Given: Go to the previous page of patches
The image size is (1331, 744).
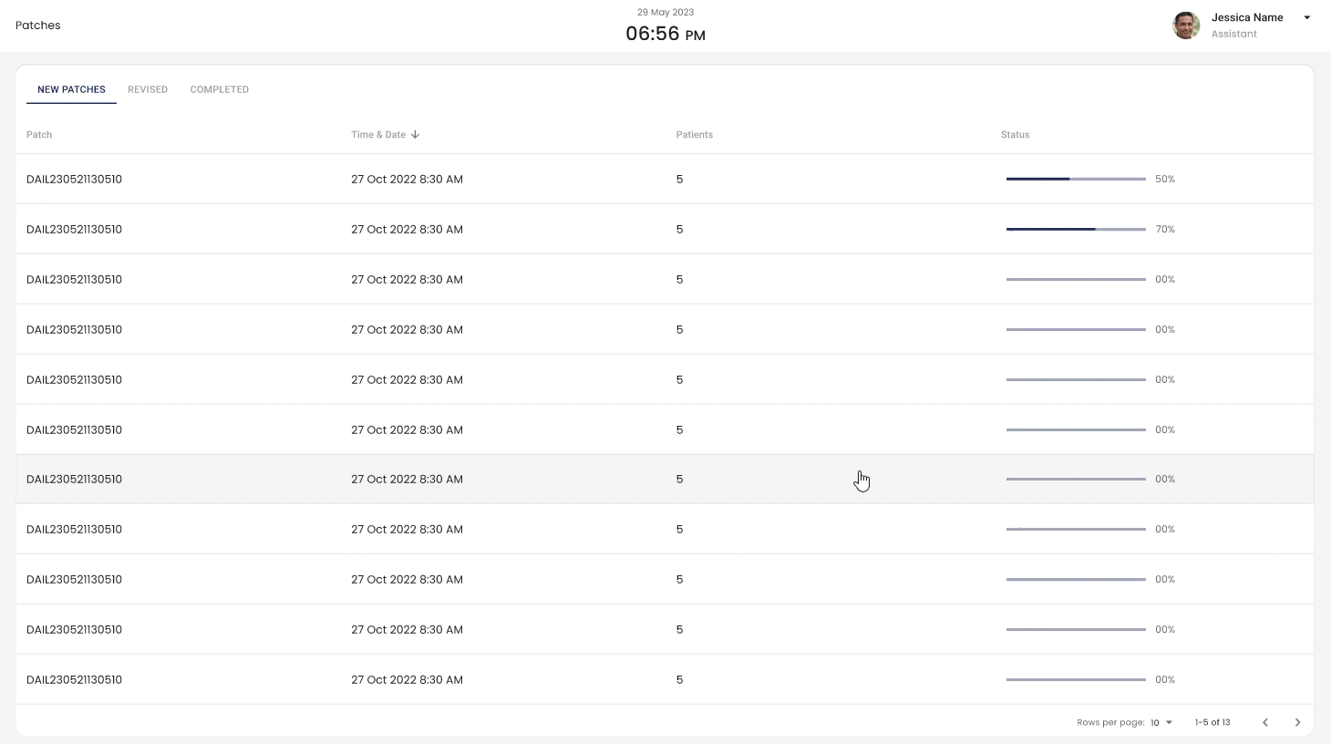Looking at the screenshot, I should point(1265,722).
